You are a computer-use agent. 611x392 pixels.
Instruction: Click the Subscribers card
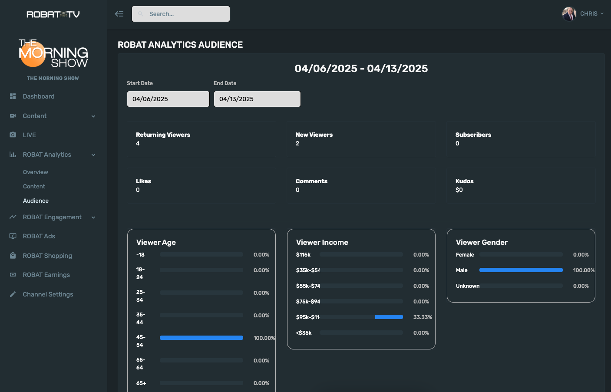tap(521, 139)
